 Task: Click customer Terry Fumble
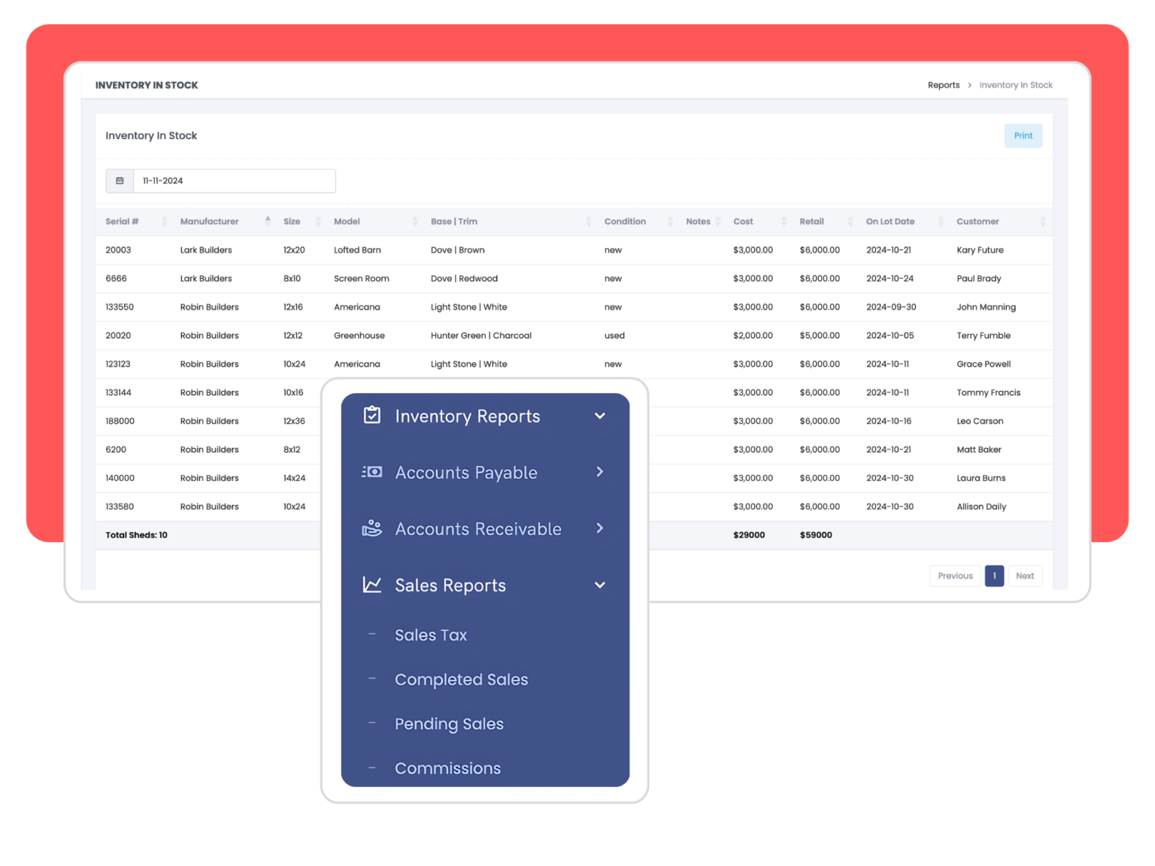[x=984, y=336]
